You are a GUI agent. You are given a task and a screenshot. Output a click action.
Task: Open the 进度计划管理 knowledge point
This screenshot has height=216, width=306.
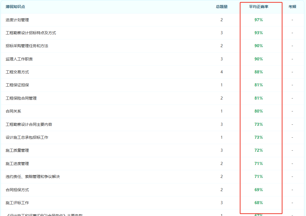[x=17, y=20]
